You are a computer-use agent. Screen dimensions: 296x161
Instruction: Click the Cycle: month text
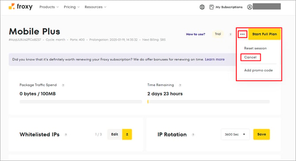[56, 40]
